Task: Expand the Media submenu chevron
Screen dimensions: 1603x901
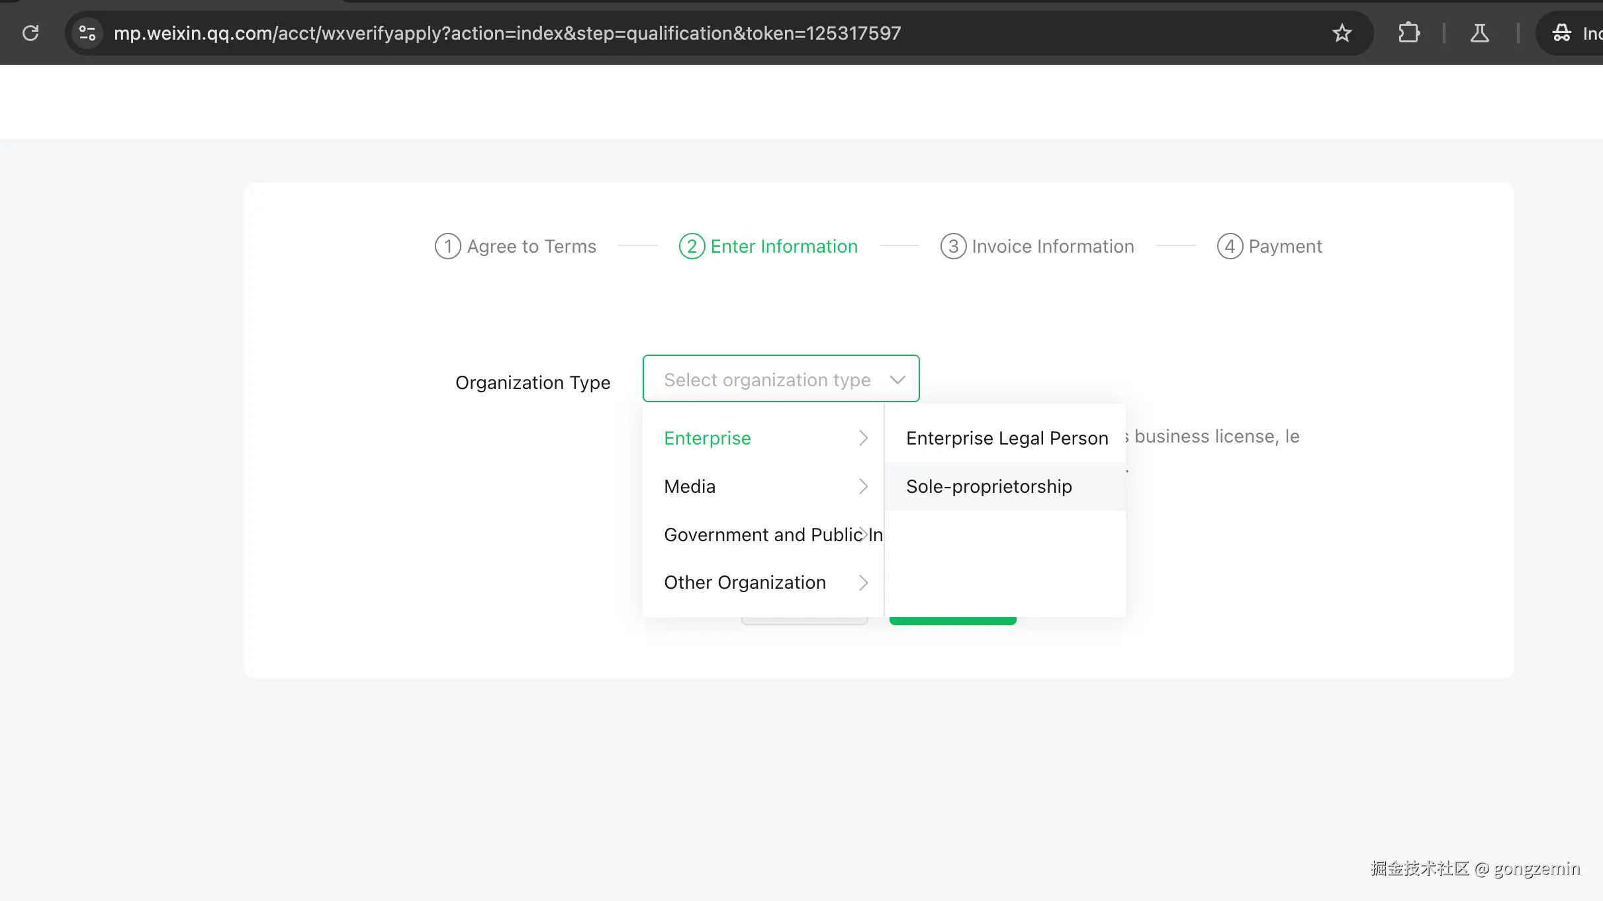Action: click(863, 487)
